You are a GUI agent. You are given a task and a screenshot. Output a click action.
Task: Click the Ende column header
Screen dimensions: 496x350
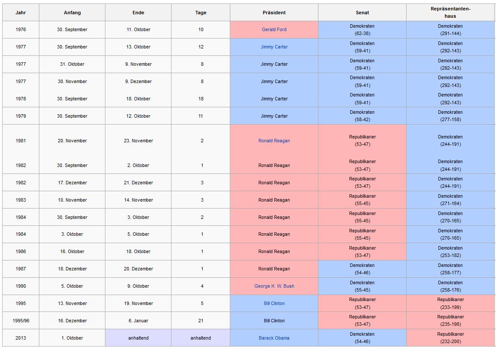pyautogui.click(x=138, y=13)
